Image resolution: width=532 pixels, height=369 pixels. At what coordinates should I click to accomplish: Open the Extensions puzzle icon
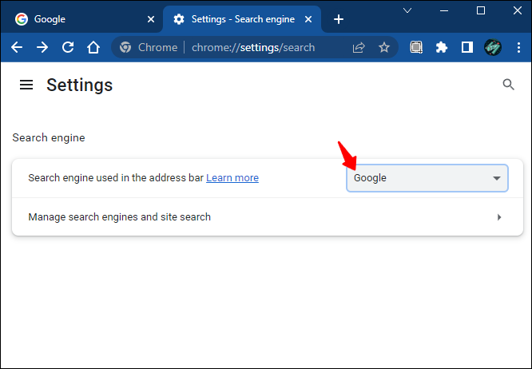point(442,47)
